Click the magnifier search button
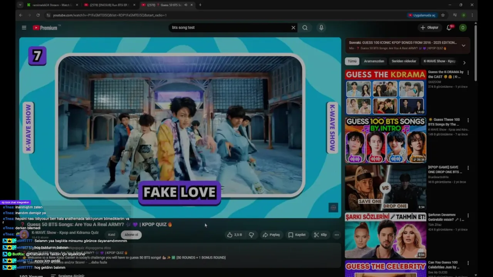Screen dimensions: 493x277 coord(305,28)
